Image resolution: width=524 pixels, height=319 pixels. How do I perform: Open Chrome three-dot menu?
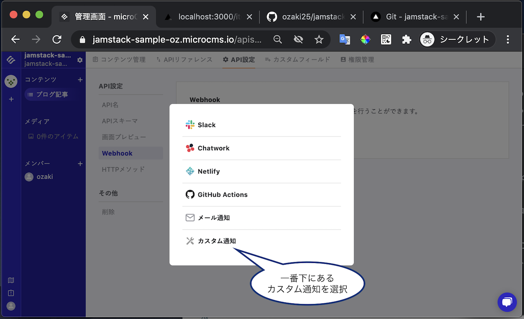507,40
